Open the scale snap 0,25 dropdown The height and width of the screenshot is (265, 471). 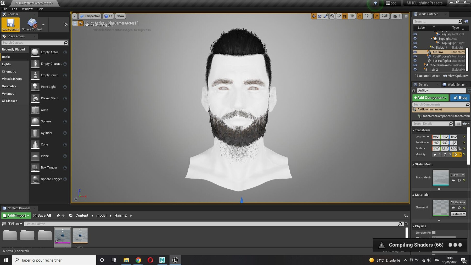click(384, 16)
